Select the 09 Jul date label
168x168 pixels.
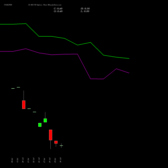click(x=12, y=160)
